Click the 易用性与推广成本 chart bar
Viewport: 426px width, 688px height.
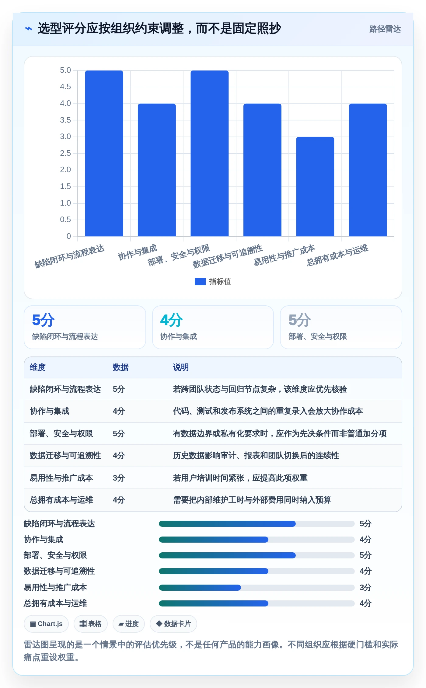pos(315,186)
